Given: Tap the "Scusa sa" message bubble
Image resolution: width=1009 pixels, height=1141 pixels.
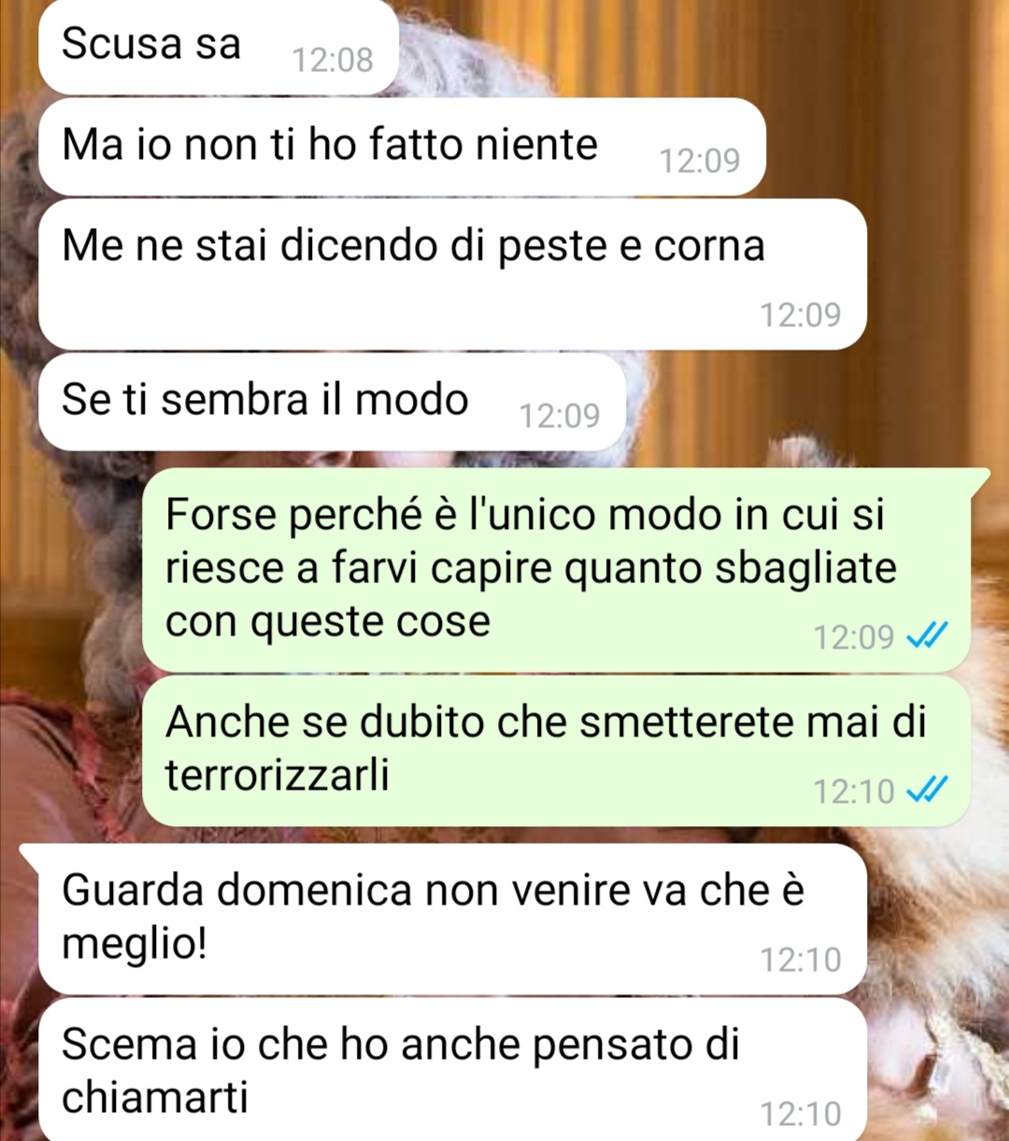Looking at the screenshot, I should [x=219, y=46].
